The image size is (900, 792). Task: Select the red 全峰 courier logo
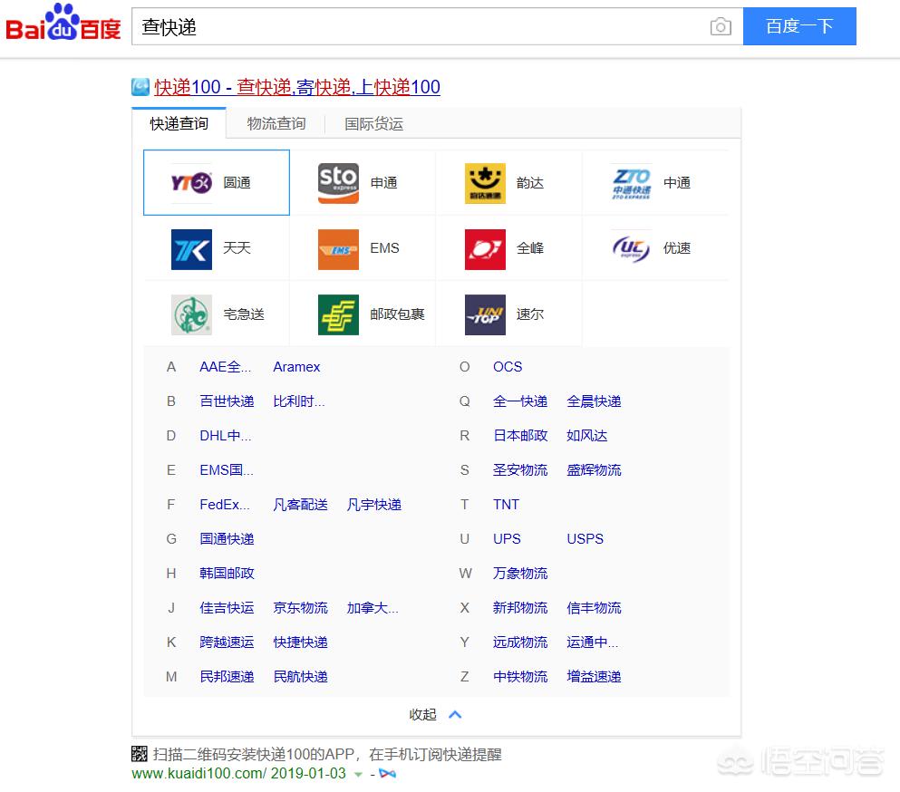pyautogui.click(x=485, y=250)
